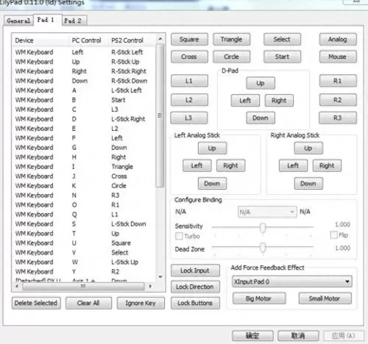Image resolution: width=368 pixels, height=344 pixels.
Task: Click Right Analog Stick Right button
Action: 327,166
